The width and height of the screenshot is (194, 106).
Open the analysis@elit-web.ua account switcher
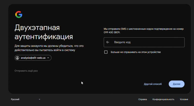tap(33, 58)
